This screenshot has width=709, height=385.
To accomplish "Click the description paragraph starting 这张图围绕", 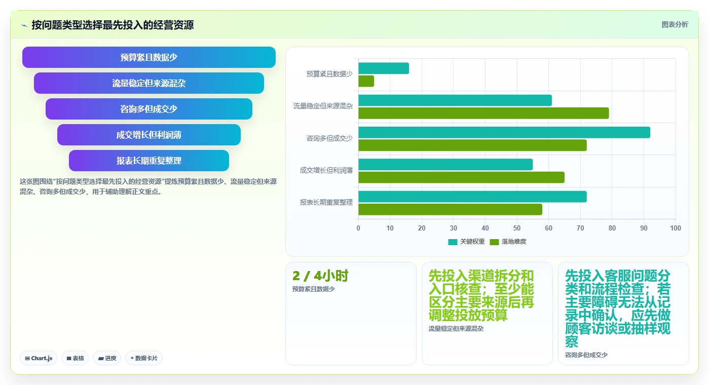I will [148, 186].
